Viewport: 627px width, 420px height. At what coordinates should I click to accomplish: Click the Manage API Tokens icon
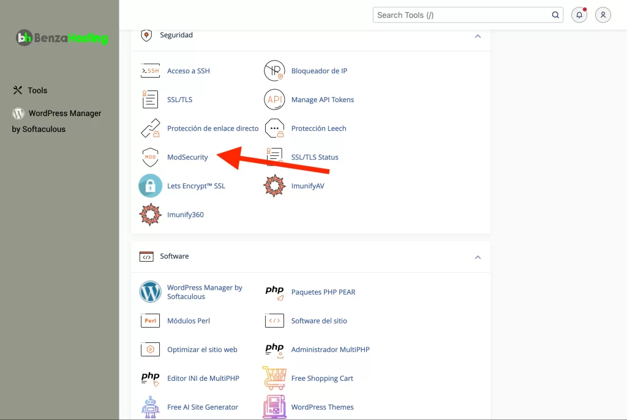[x=274, y=100]
